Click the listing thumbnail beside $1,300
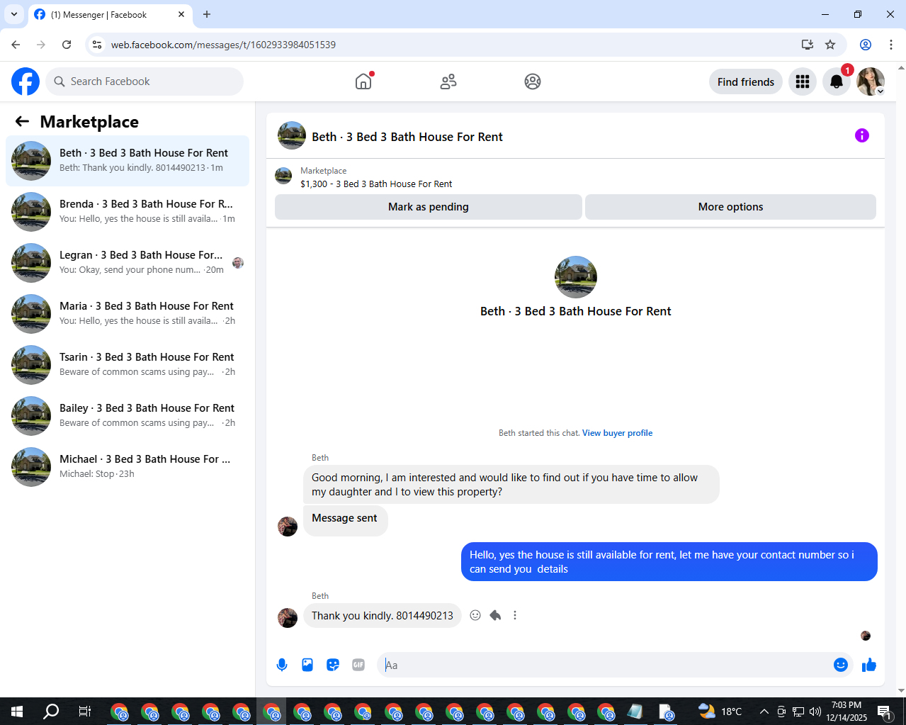This screenshot has width=906, height=725. tap(283, 176)
